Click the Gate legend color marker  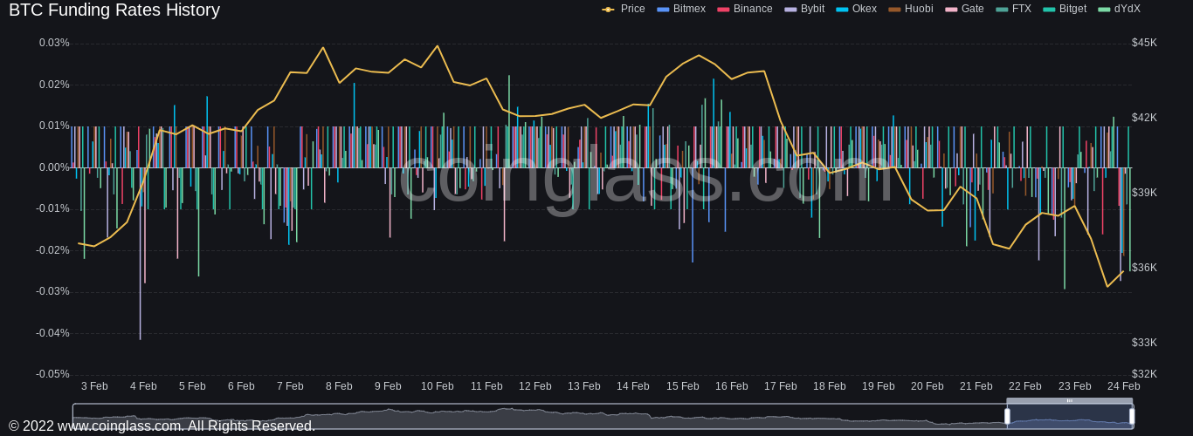951,10
